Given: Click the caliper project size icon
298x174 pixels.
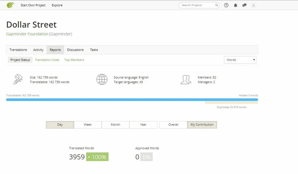Looking at the screenshot, I should 18,79.
